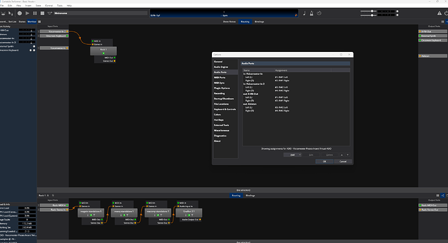Click the grid view icon beside Monitor tab
This screenshot has width=448, height=243.
(x=40, y=21)
